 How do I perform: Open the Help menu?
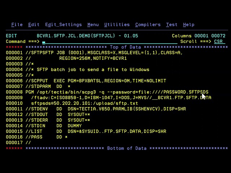(x=188, y=25)
